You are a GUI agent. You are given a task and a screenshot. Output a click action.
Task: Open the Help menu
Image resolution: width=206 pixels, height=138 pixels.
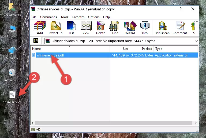pos(106,17)
